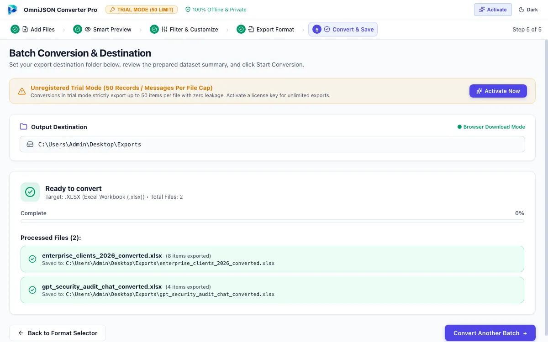Viewport: 548px width, 342px height.
Task: Click the sparkle icon in top Activate button
Action: click(482, 10)
